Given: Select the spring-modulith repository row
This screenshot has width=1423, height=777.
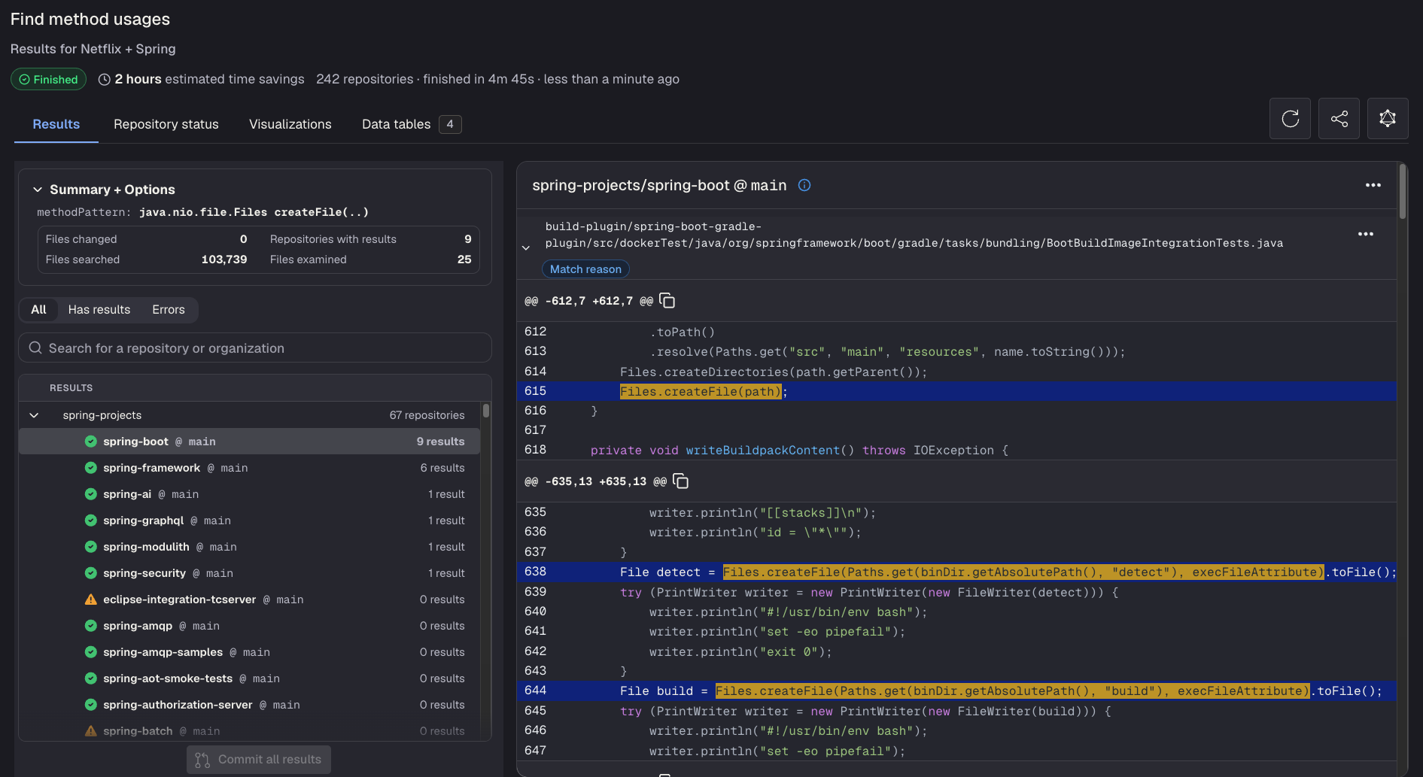Looking at the screenshot, I should pyautogui.click(x=249, y=547).
